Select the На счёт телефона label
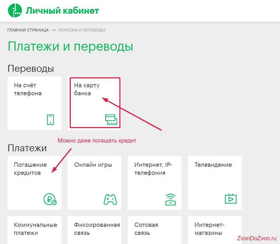 pos(28,89)
